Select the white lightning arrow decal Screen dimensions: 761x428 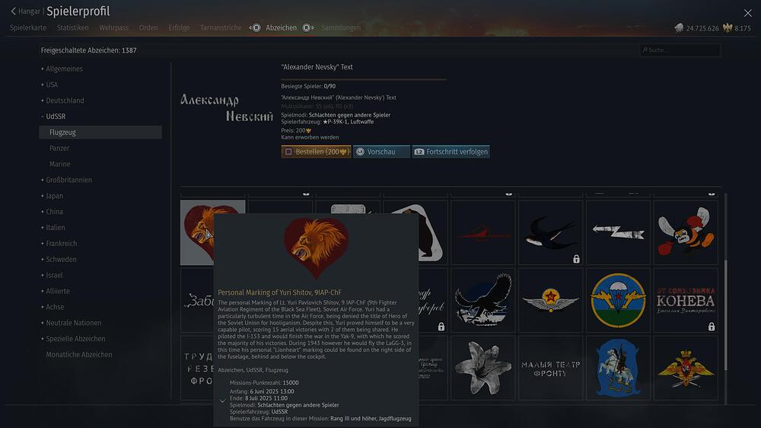[x=618, y=232]
